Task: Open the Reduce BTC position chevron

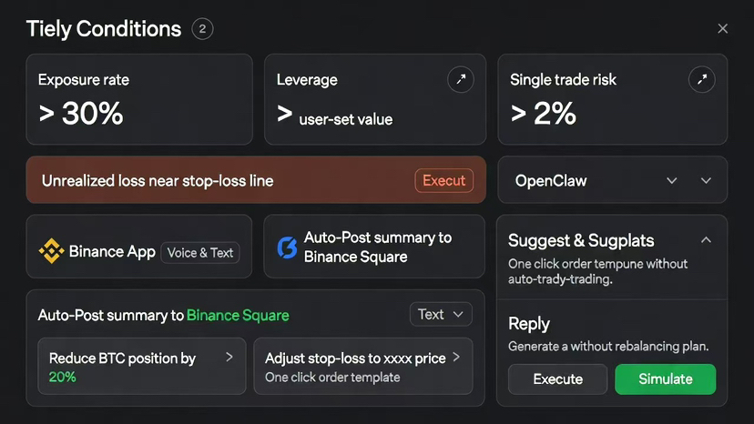Action: pyautogui.click(x=229, y=358)
